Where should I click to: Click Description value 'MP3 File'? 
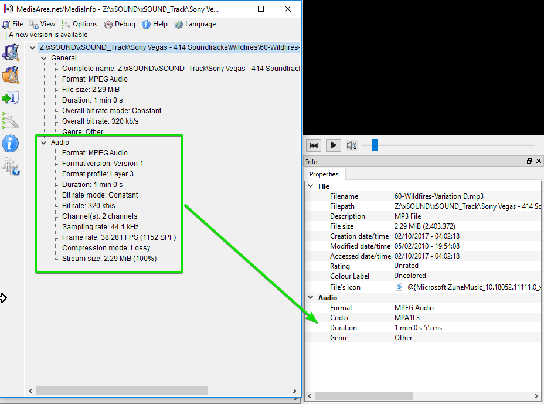point(407,216)
